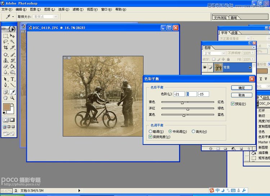The image size is (270, 196).
Task: Hide the 背景 layer with eye icon
Action: [x=205, y=67]
